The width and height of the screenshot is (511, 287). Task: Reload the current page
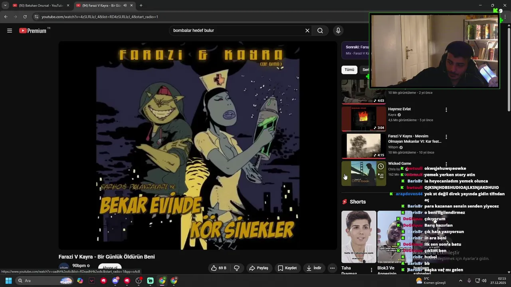coord(25,17)
